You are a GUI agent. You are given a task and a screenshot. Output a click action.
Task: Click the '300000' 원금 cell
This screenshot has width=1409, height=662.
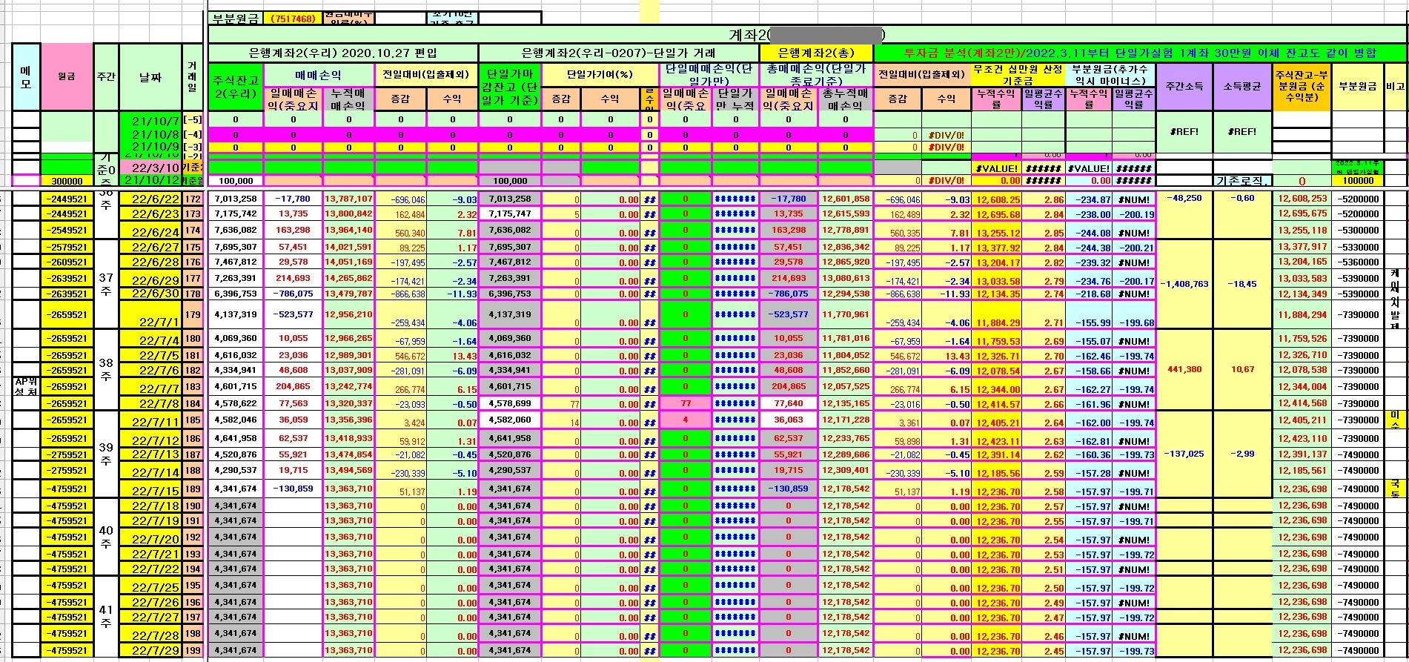[67, 181]
